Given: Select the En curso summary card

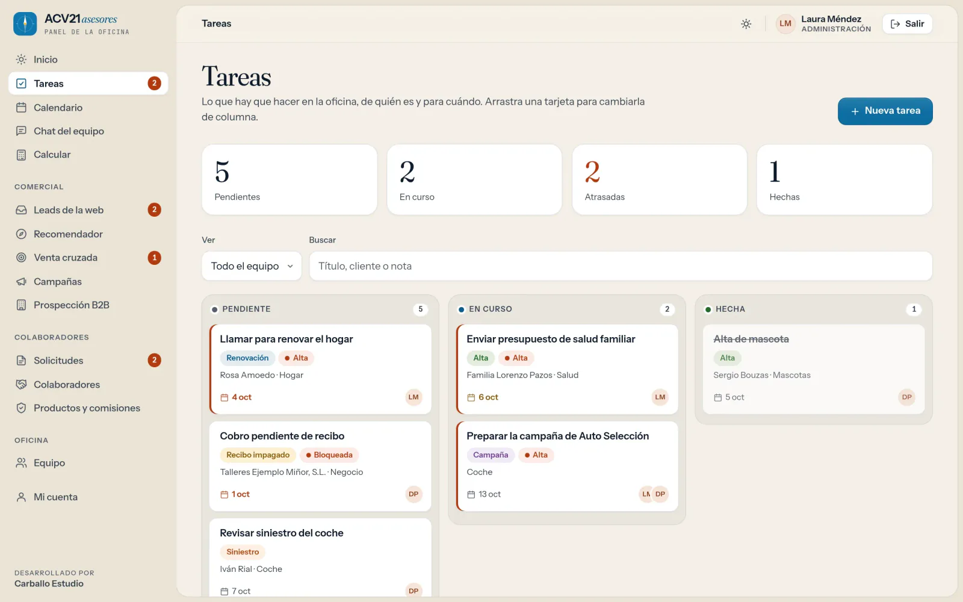Looking at the screenshot, I should (474, 179).
